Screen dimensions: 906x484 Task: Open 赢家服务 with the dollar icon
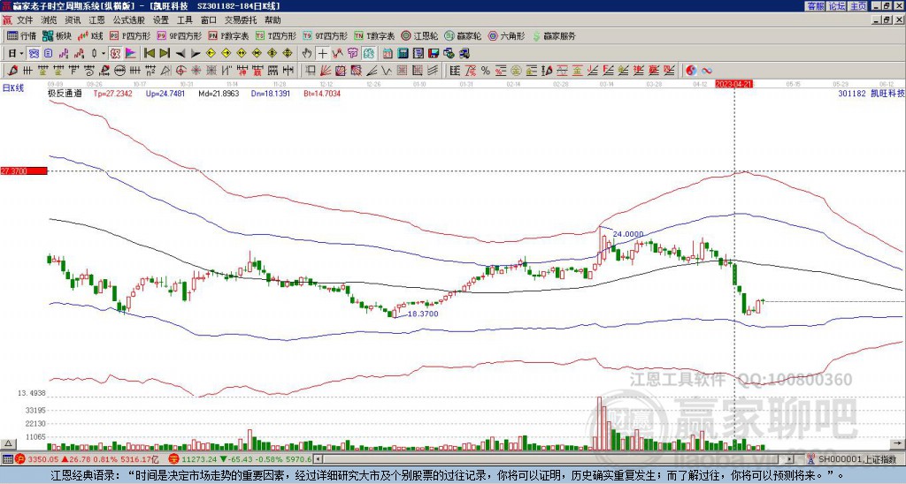coord(554,35)
